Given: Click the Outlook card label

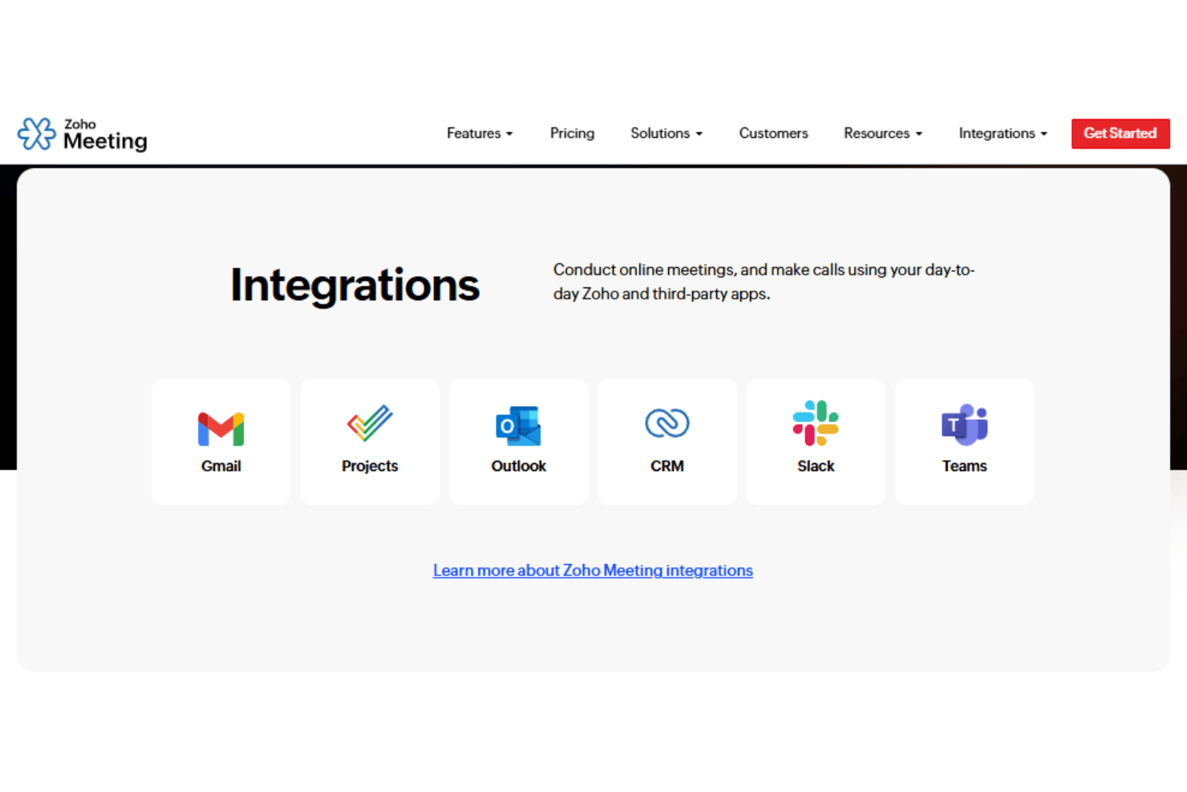Looking at the screenshot, I should (x=518, y=466).
